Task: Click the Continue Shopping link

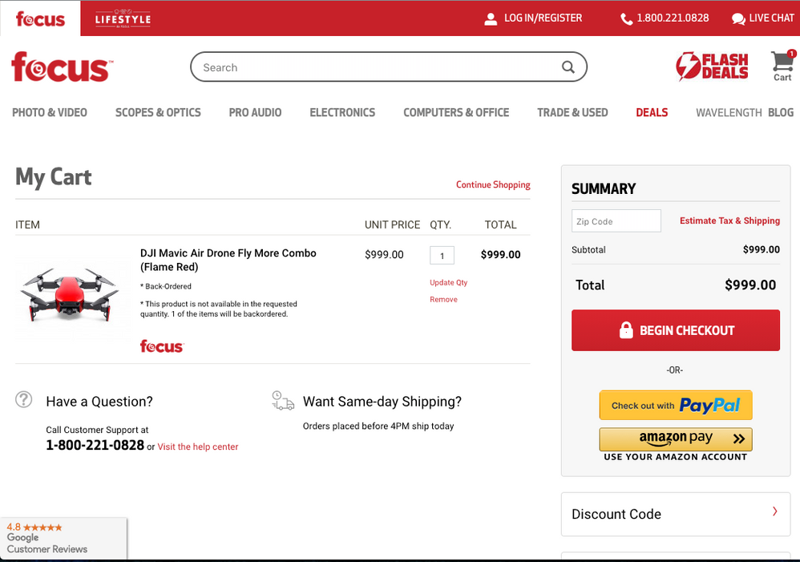Action: (493, 184)
